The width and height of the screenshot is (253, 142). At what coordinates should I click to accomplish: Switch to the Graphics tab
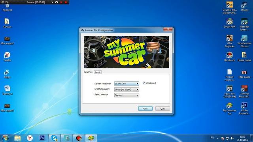click(x=88, y=72)
